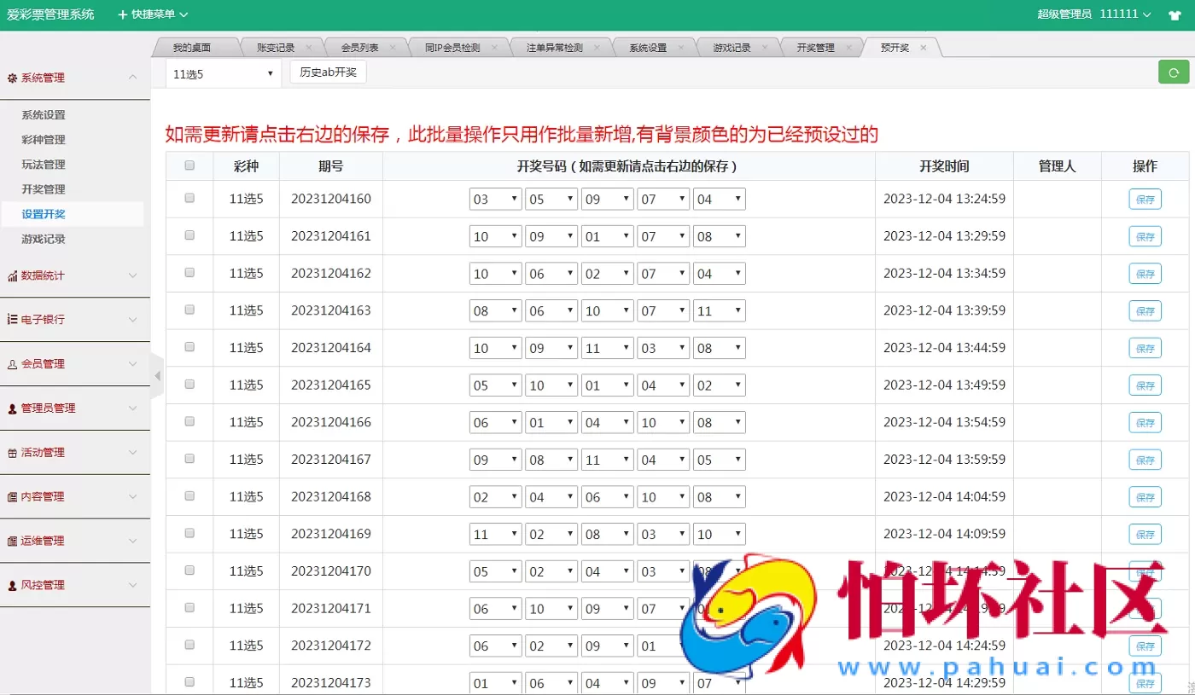Check the select-all checkbox in table header
Viewport: 1195px width, 695px height.
[x=189, y=165]
